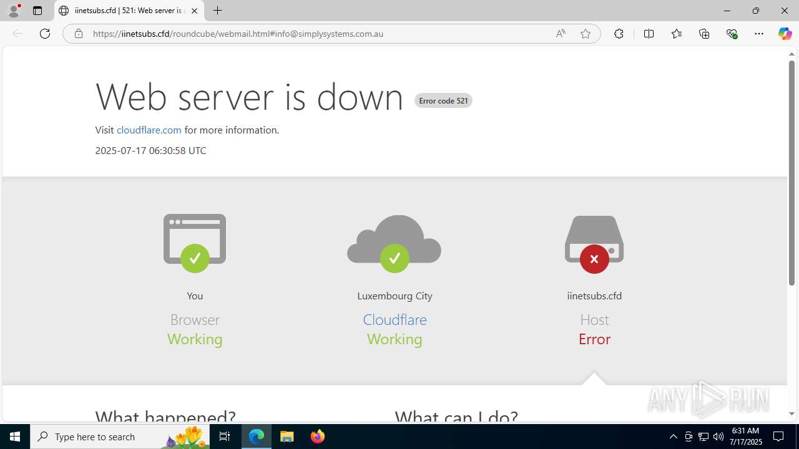The width and height of the screenshot is (799, 449).
Task: Click Microsoft Edge taskbar icon
Action: coord(257,437)
